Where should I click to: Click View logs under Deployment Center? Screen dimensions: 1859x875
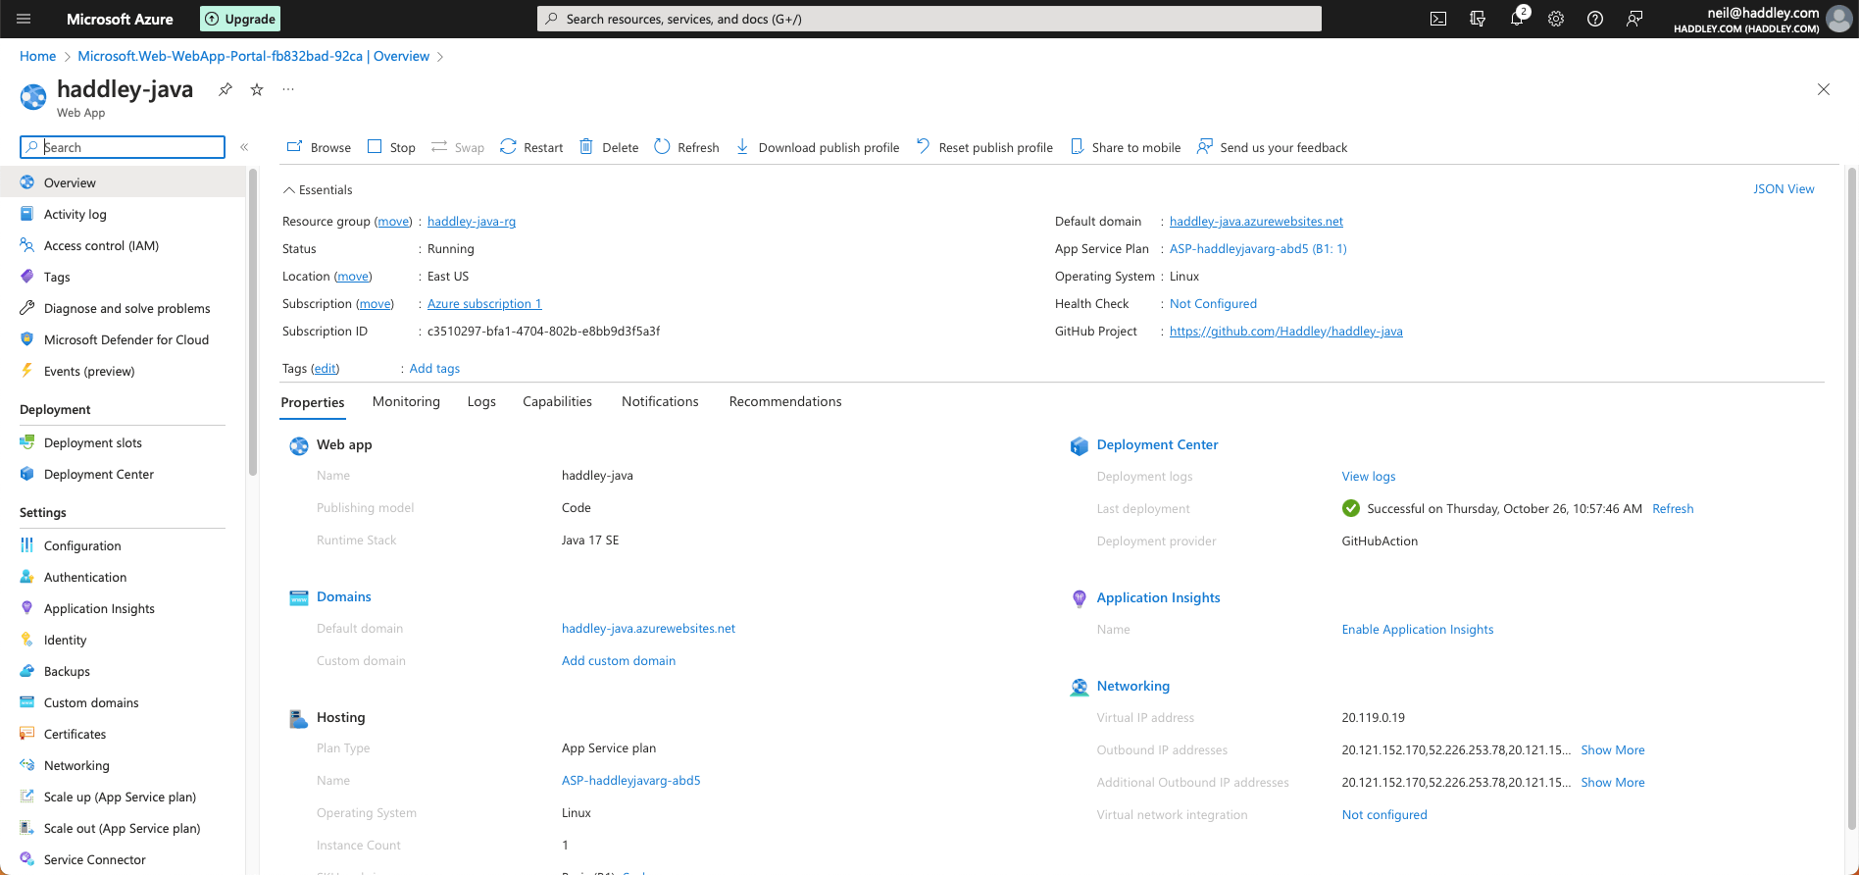point(1369,477)
